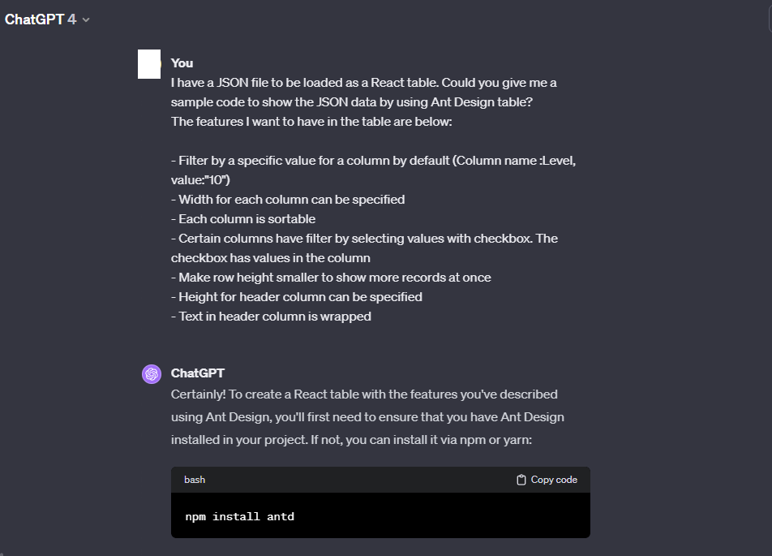Click the Width for each column line
This screenshot has height=556, width=772.
[288, 200]
